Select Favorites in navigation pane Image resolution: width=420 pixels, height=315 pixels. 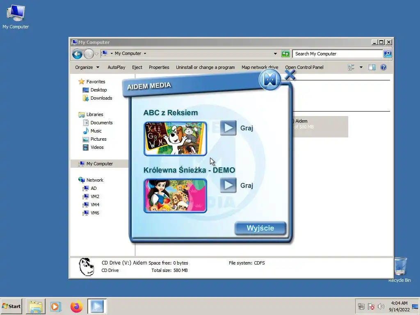coord(92,82)
